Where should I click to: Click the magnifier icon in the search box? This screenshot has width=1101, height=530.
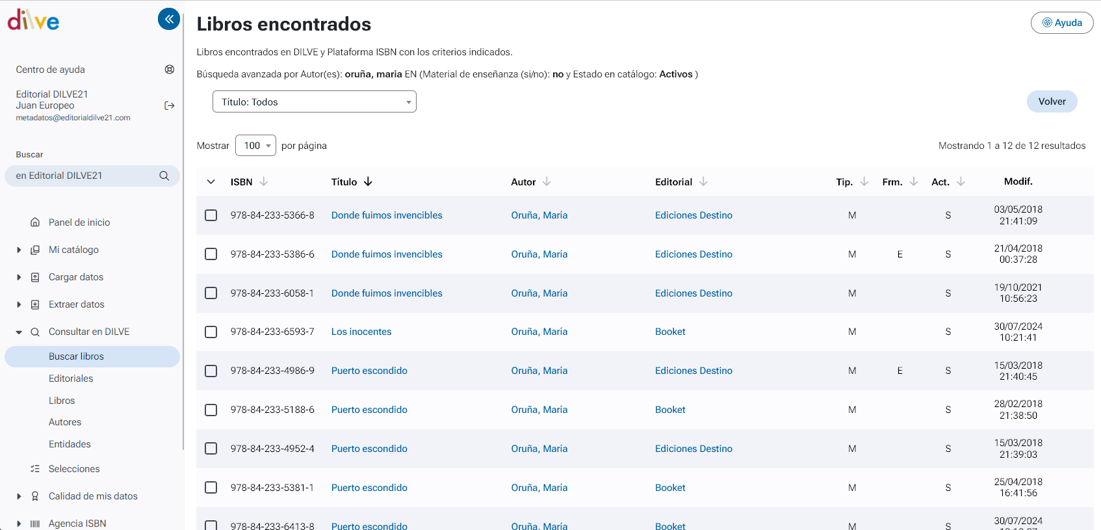[x=164, y=176]
